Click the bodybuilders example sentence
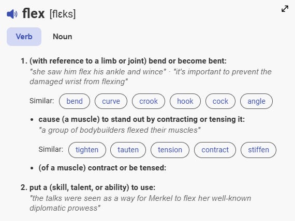 click(120, 130)
